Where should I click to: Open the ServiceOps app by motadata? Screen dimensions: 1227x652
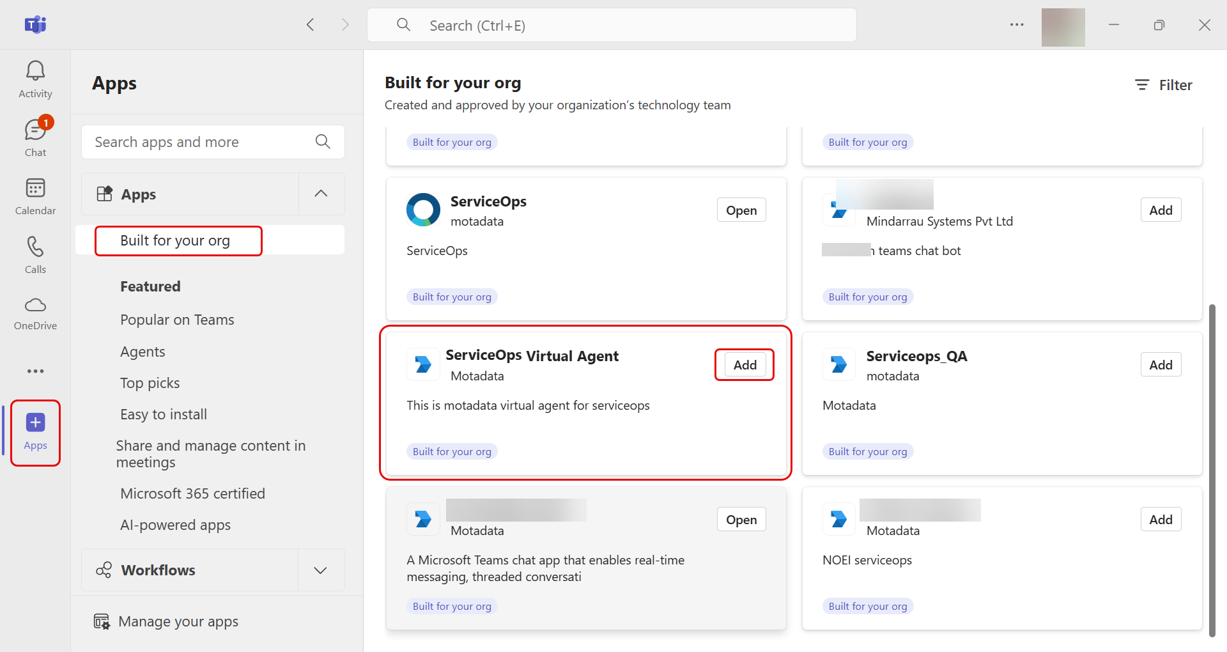pyautogui.click(x=741, y=210)
